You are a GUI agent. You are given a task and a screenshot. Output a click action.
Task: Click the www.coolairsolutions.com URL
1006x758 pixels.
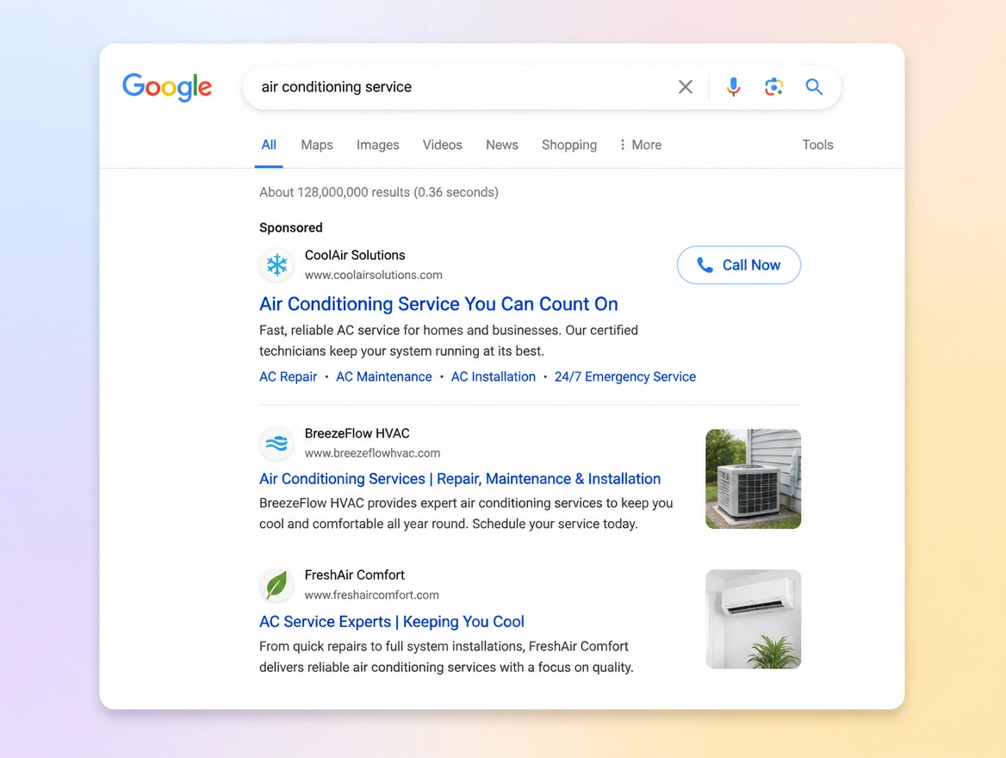click(x=374, y=275)
